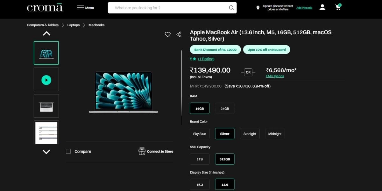Open EMI Options link
382x191 pixels.
(x=275, y=76)
